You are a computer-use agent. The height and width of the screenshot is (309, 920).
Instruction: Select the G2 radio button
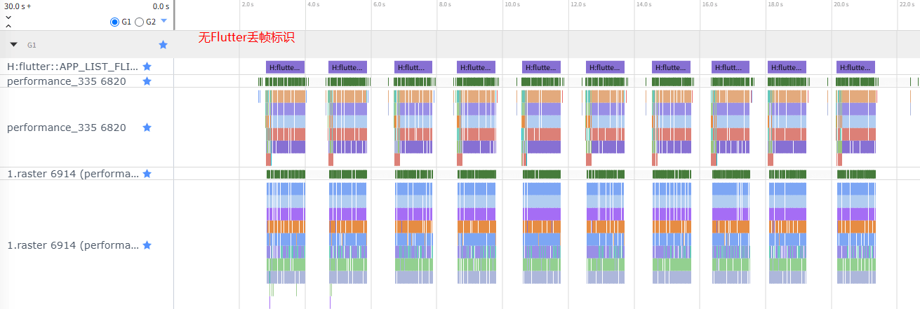(139, 22)
